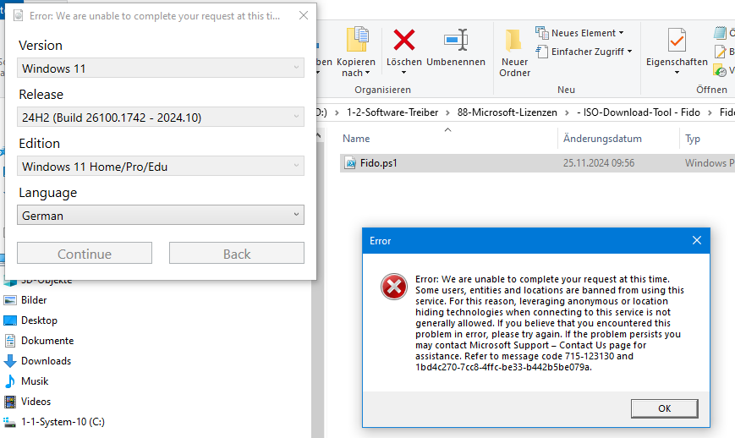Click the Back button in Fido
735x438 pixels.
tap(237, 253)
